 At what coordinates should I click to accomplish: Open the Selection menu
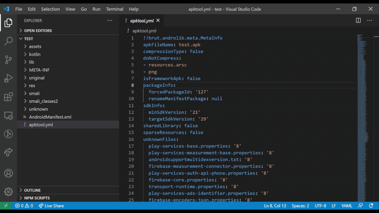(x=50, y=9)
